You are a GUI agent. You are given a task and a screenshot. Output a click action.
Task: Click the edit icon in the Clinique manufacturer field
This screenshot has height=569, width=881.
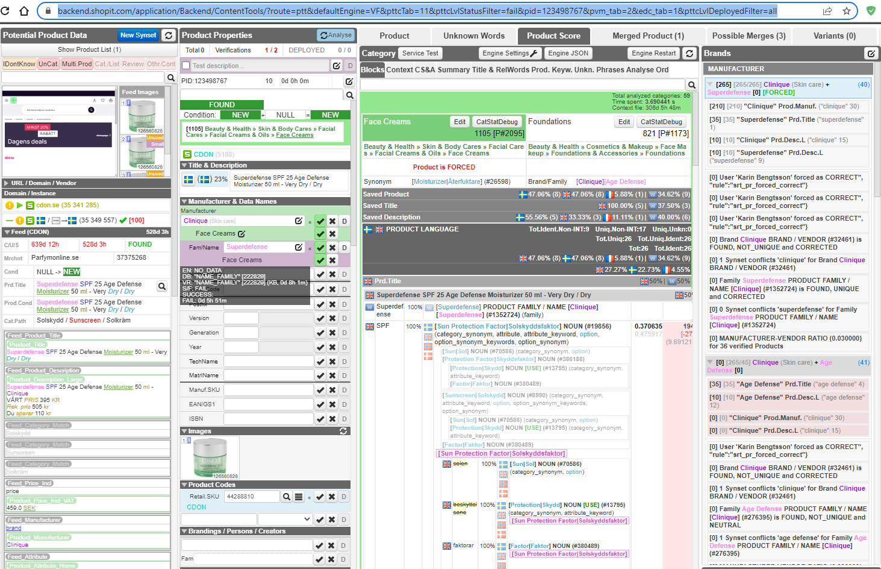click(299, 221)
